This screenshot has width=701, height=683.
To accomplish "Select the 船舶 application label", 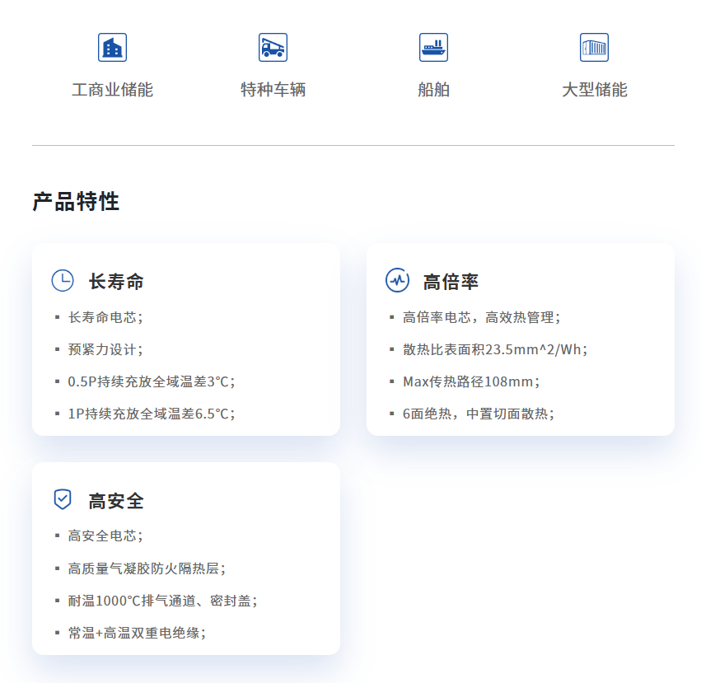I will (433, 90).
